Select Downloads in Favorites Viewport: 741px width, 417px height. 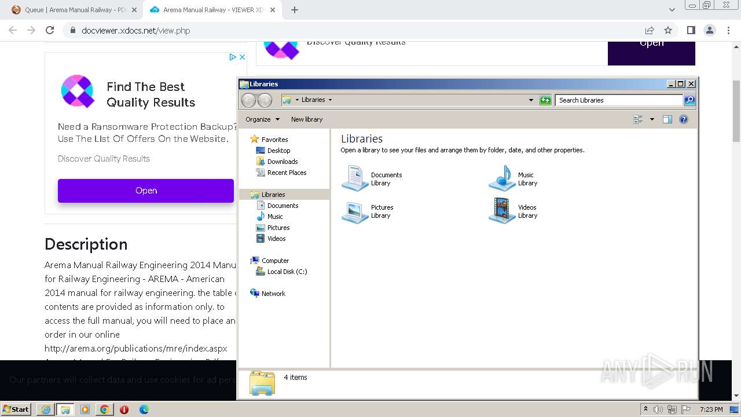tap(283, 162)
